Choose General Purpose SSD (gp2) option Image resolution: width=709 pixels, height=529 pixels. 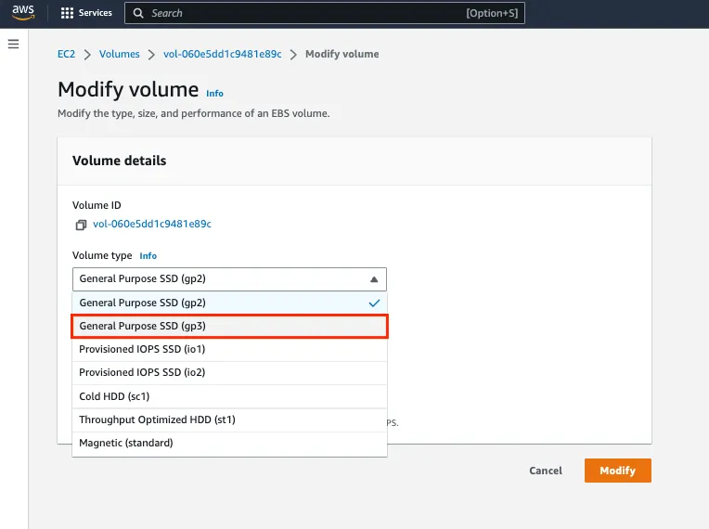click(230, 303)
